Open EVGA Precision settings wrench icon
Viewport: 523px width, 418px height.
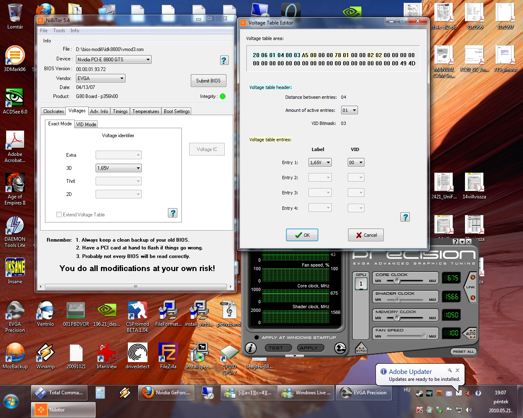pos(340,348)
